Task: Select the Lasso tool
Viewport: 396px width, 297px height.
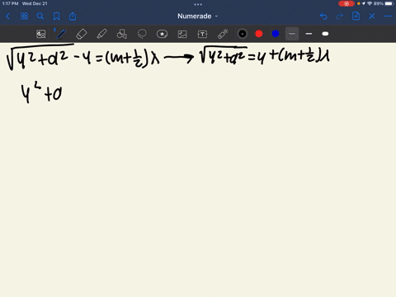Action: click(x=142, y=34)
